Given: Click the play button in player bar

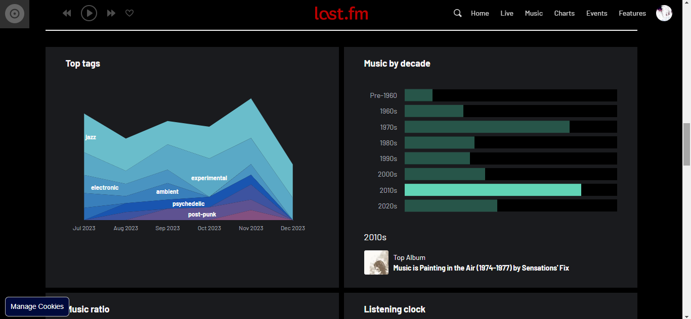Looking at the screenshot, I should [89, 13].
